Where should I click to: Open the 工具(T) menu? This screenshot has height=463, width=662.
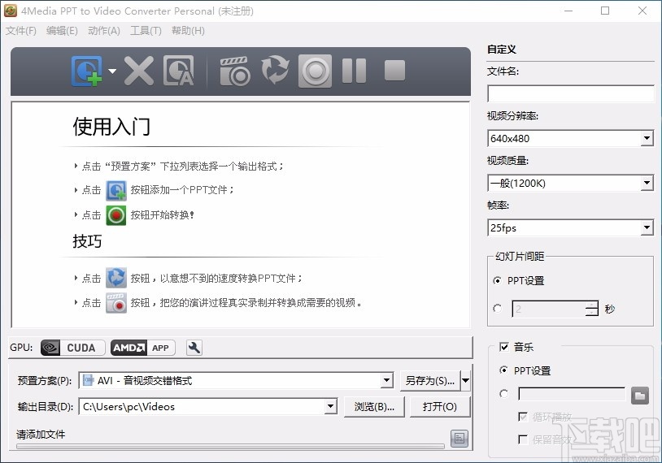146,31
